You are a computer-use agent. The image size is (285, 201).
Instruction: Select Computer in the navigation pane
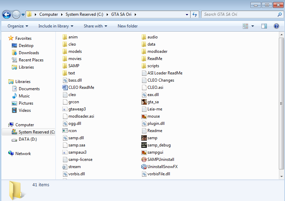click(x=25, y=125)
